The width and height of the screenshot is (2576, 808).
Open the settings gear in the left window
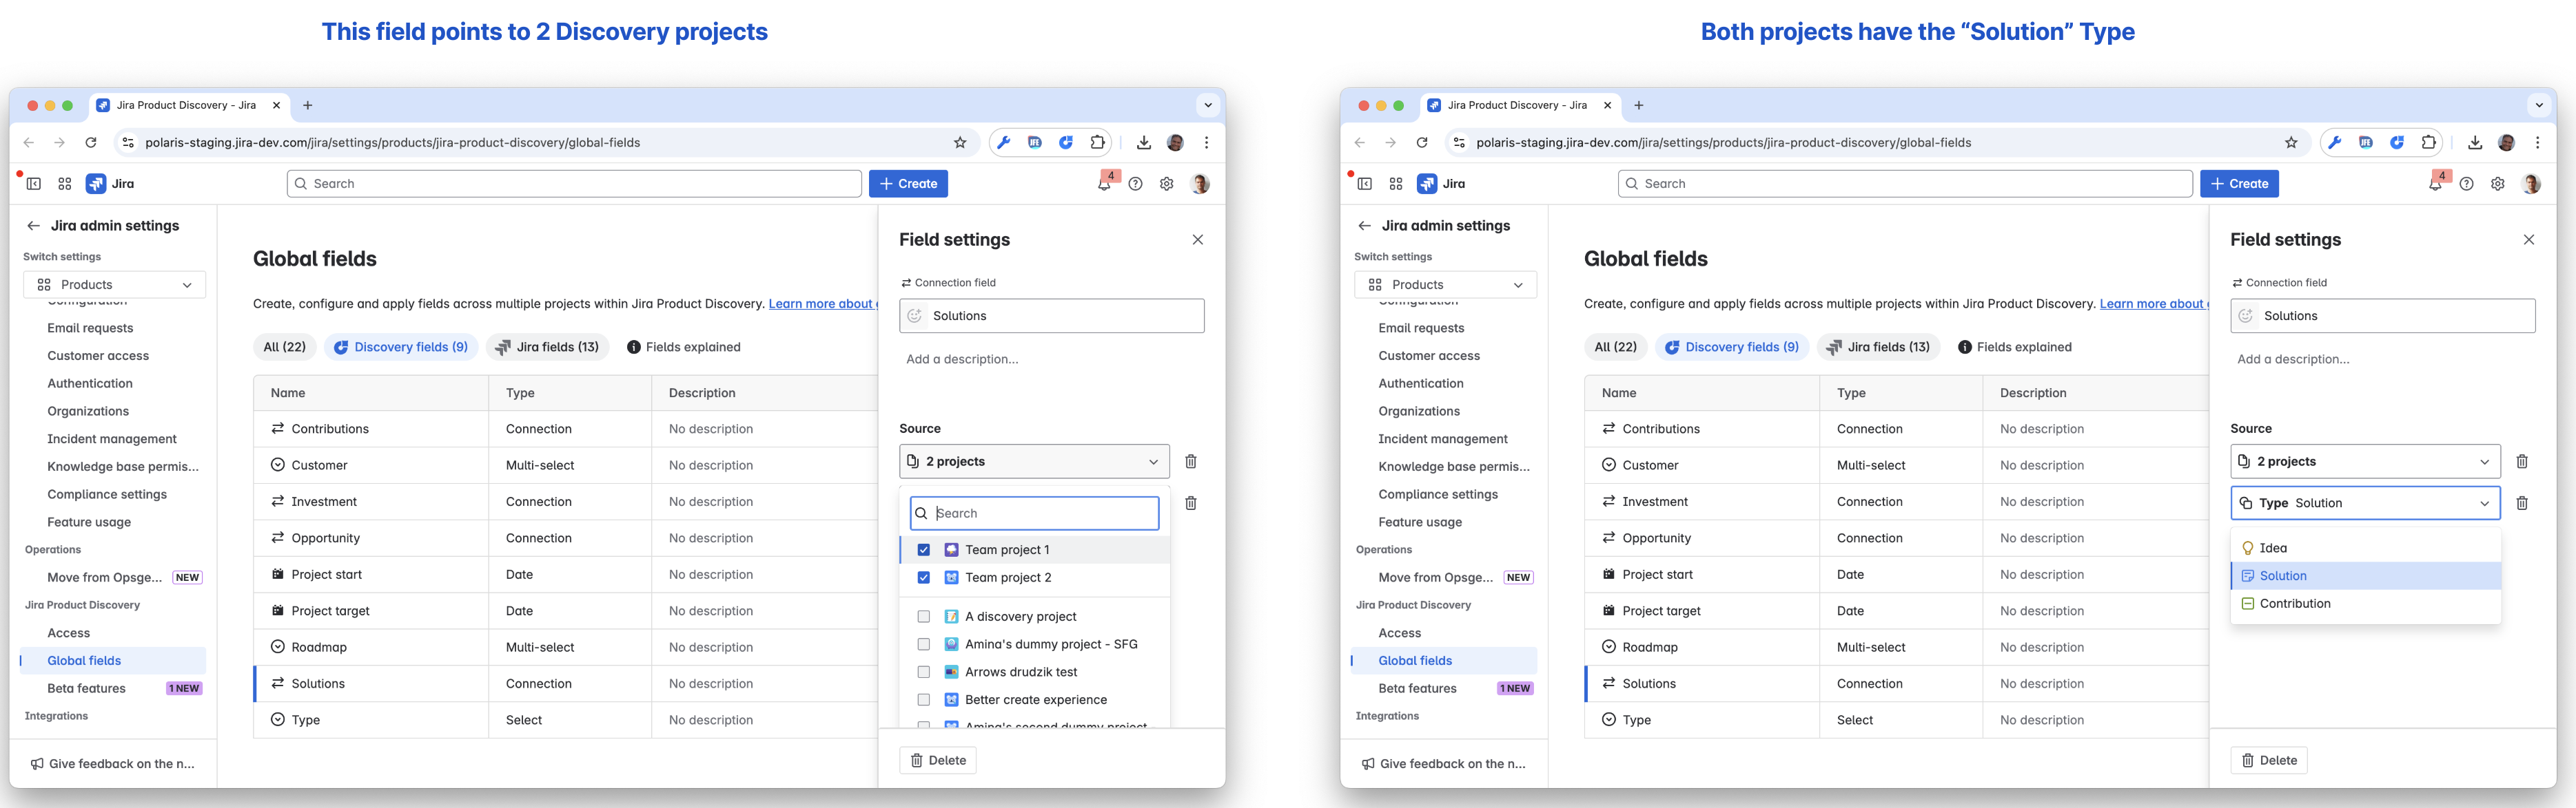1166,184
